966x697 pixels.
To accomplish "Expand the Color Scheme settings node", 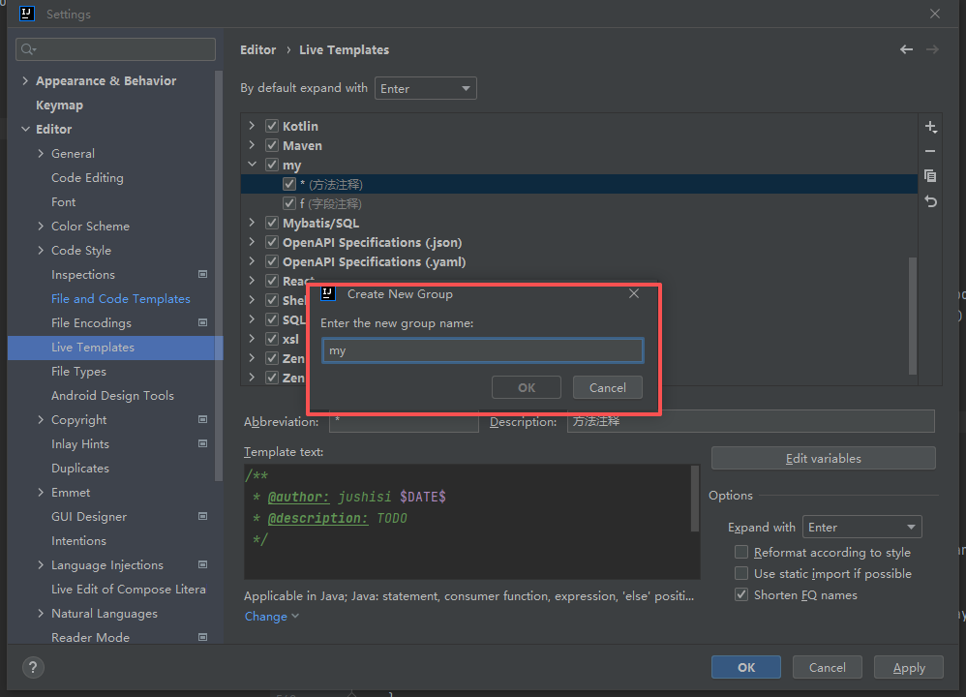I will pyautogui.click(x=41, y=227).
